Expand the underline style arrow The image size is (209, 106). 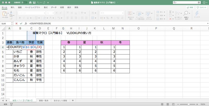tap(31, 18)
